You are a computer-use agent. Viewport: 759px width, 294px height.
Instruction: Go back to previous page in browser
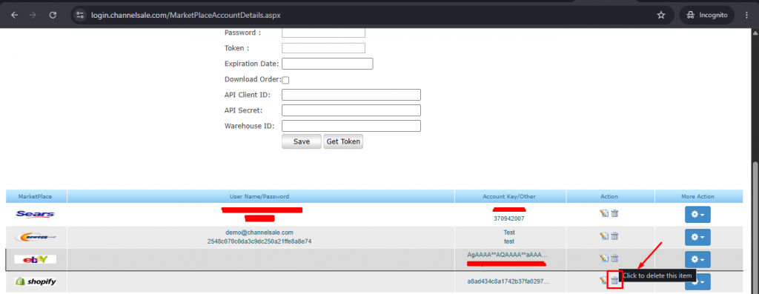click(15, 15)
